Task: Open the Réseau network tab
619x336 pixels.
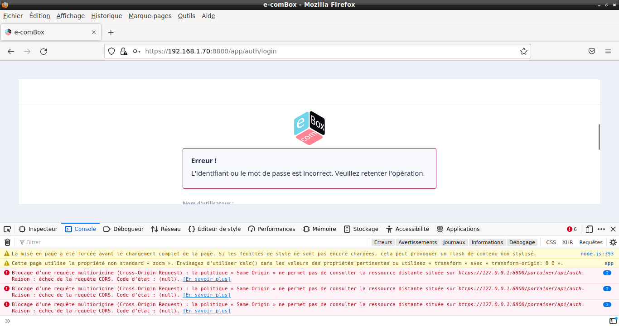Action: pos(165,229)
